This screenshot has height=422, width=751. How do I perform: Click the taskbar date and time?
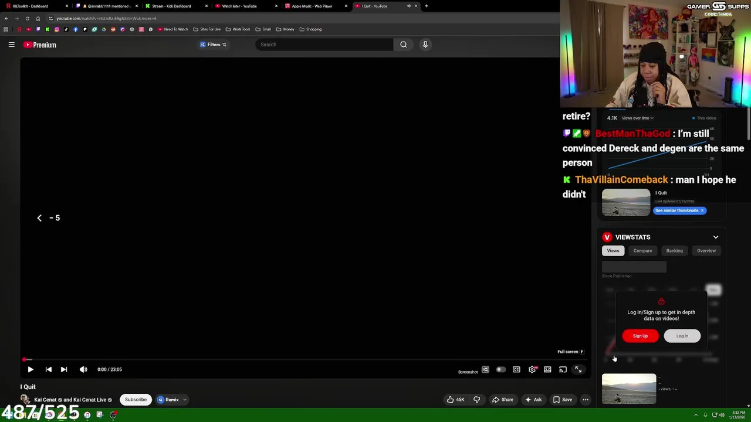pos(738,415)
